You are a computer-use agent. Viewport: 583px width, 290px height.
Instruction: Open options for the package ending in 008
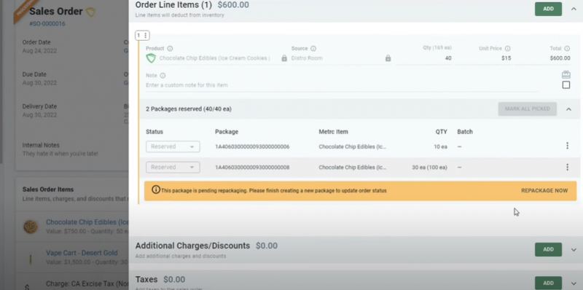click(567, 167)
